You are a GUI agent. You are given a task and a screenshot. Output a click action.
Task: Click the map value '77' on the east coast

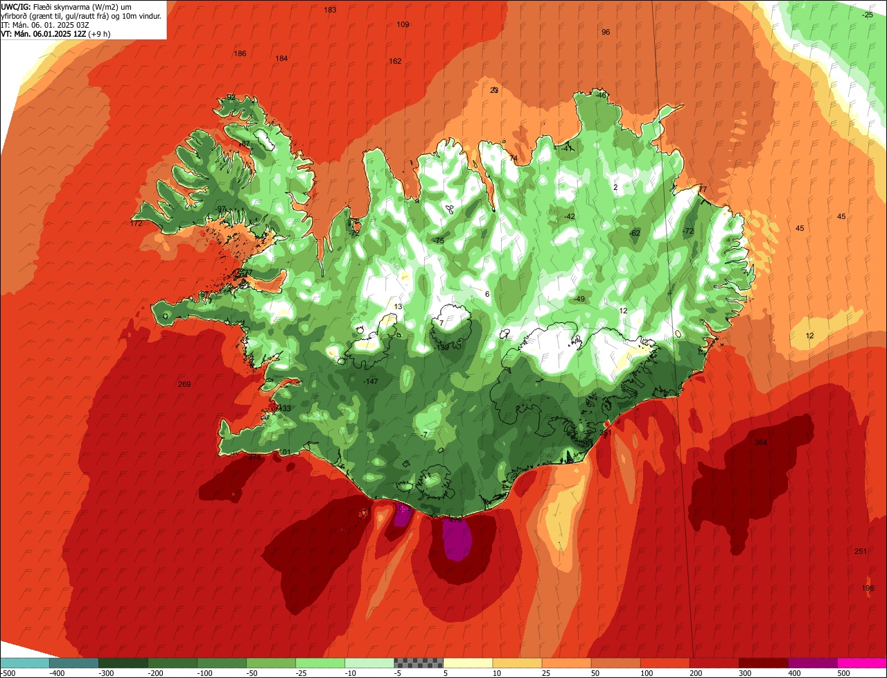click(x=702, y=189)
